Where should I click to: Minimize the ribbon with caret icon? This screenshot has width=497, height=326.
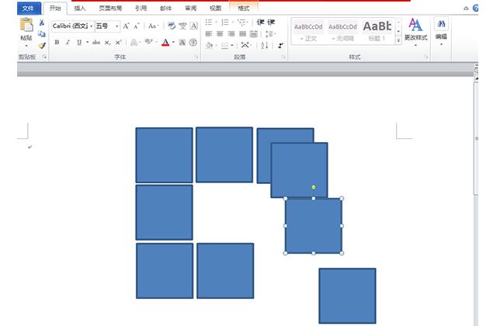(x=466, y=9)
